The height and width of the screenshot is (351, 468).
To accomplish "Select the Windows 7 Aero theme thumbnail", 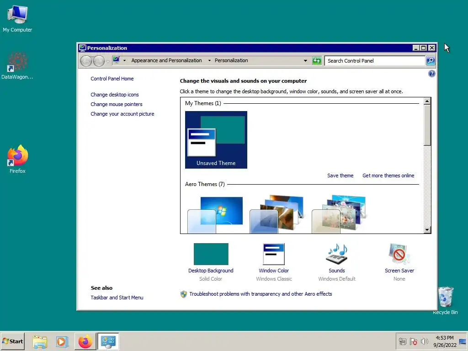I will pyautogui.click(x=215, y=215).
